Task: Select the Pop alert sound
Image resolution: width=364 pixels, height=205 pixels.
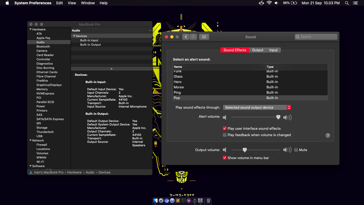Action: point(250,98)
